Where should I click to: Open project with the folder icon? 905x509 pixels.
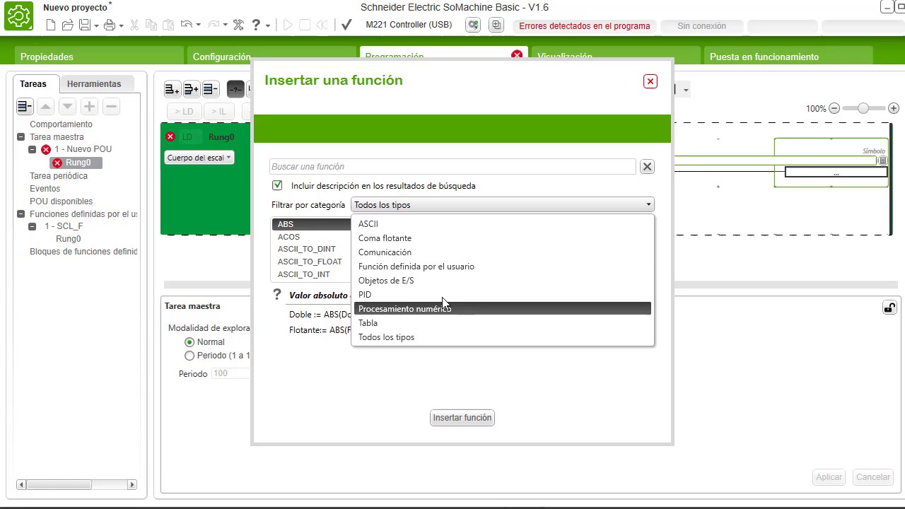[68, 25]
